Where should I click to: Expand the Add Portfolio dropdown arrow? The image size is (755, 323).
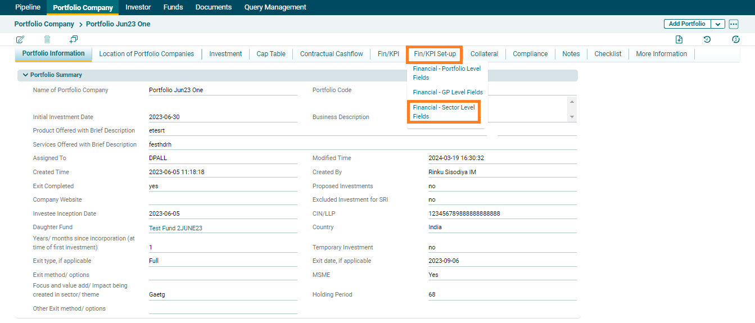718,24
